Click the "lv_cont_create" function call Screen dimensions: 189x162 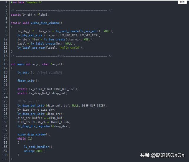pos(67,31)
